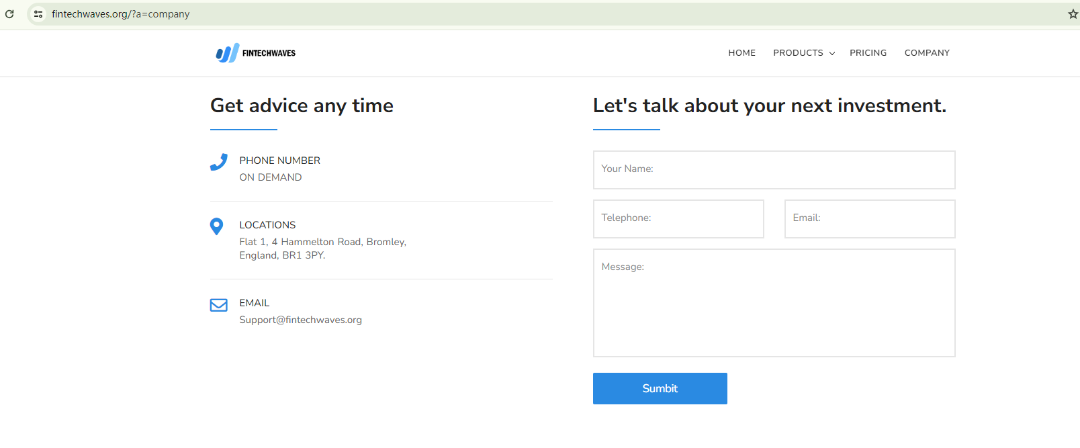Click the envelope email icon
This screenshot has height=448, width=1080.
click(218, 305)
